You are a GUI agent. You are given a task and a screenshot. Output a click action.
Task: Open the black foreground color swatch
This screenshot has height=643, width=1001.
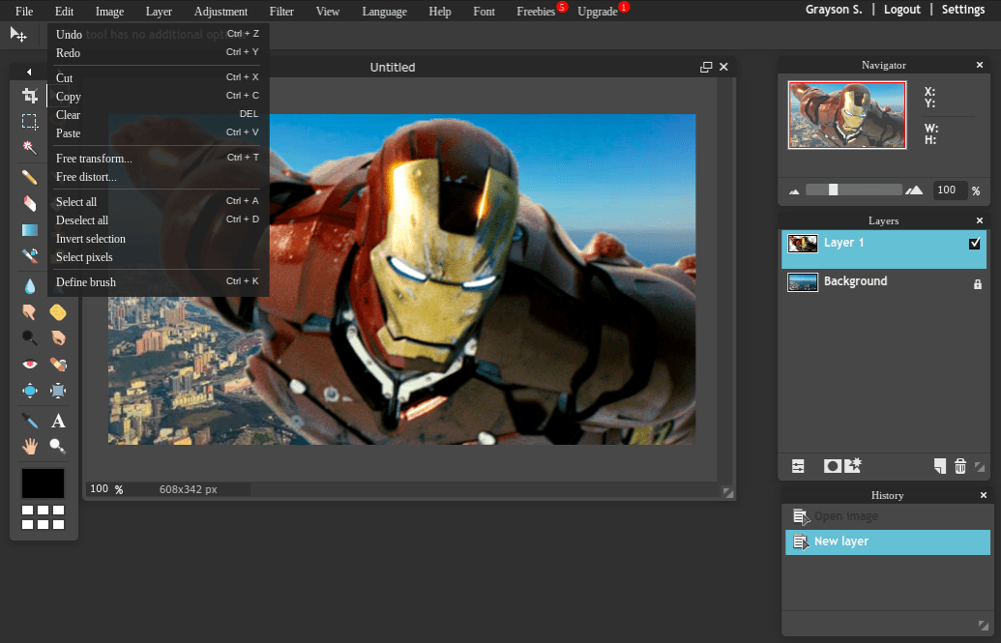click(43, 483)
